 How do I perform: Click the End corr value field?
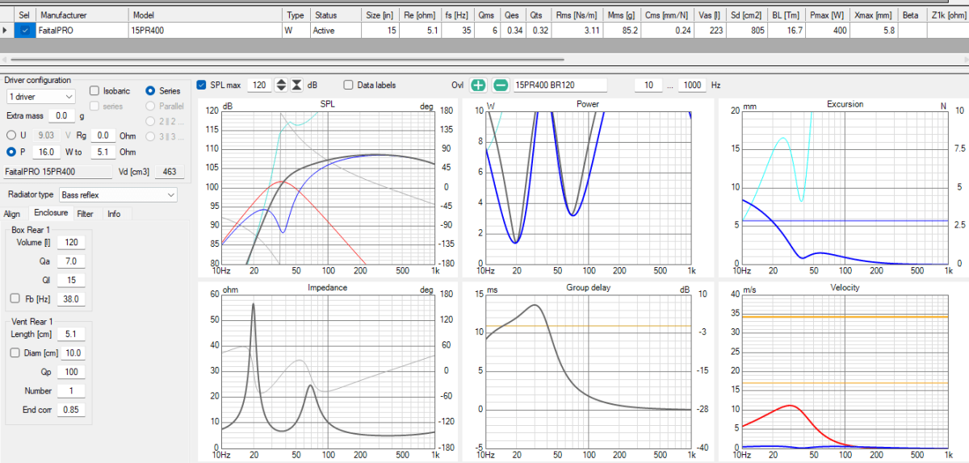coord(71,410)
